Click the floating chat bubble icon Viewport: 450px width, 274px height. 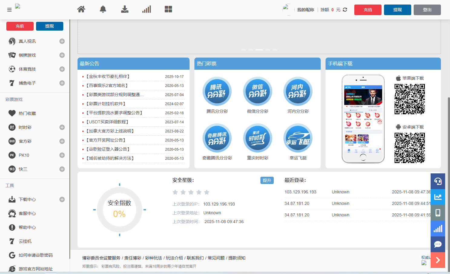click(x=438, y=244)
